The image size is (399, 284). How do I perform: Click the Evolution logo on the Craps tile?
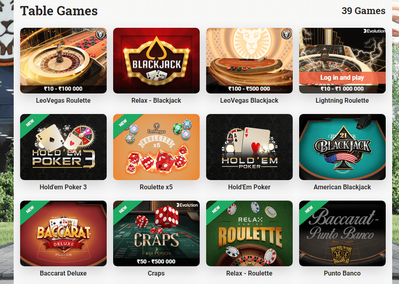tap(187, 205)
